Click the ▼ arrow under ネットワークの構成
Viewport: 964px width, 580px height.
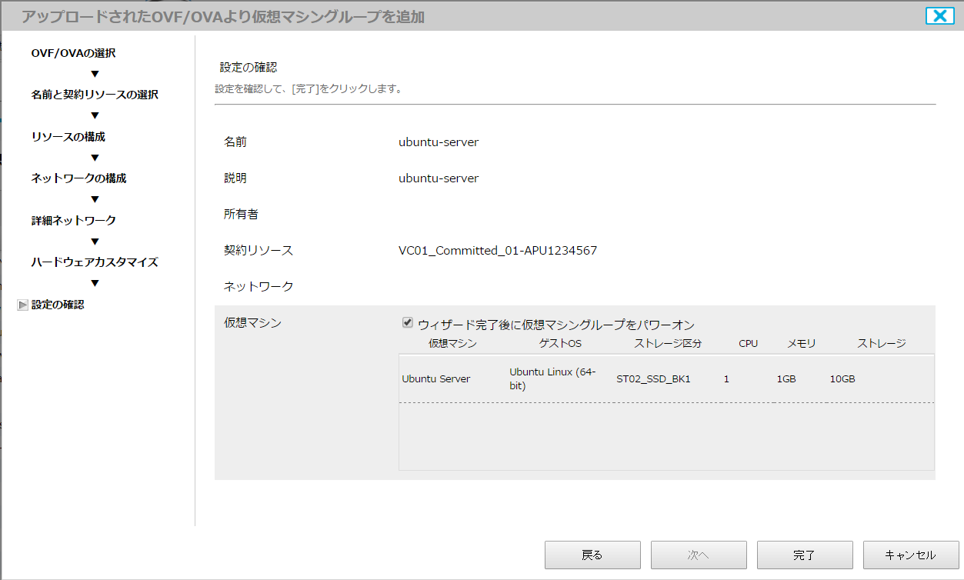click(x=95, y=198)
